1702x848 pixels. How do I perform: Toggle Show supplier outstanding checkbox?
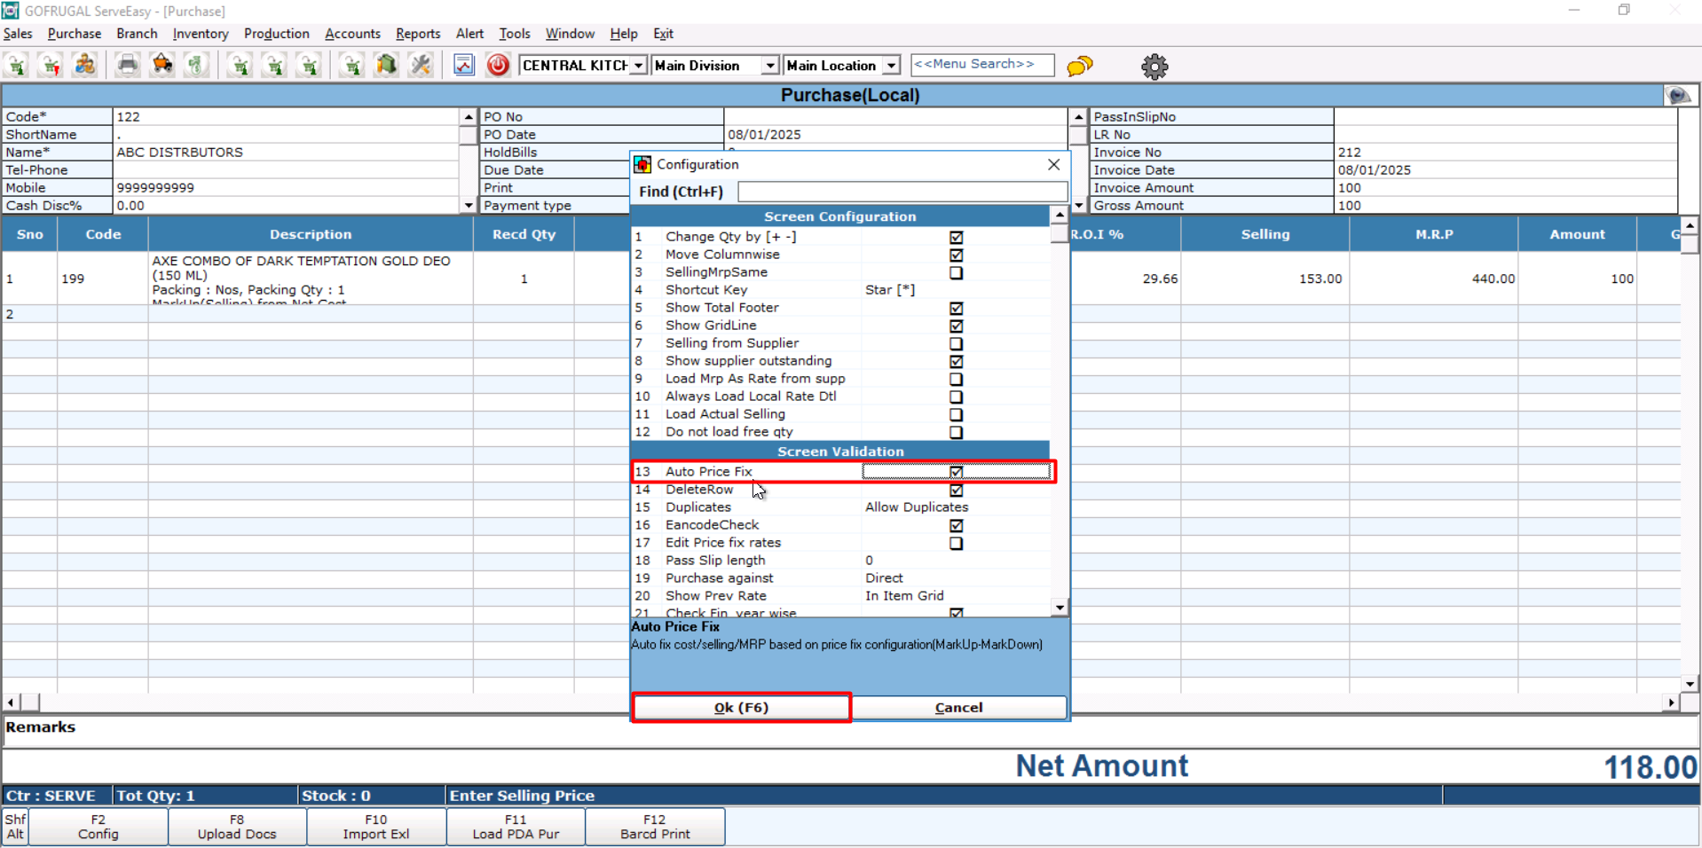pyautogui.click(x=956, y=361)
